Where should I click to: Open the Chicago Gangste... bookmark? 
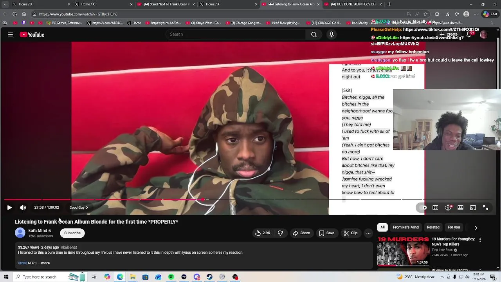pos(243,23)
